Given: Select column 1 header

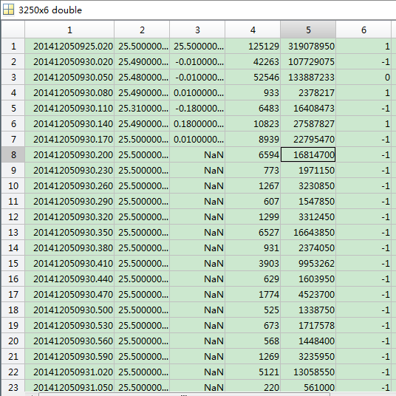Looking at the screenshot, I should [69, 30].
